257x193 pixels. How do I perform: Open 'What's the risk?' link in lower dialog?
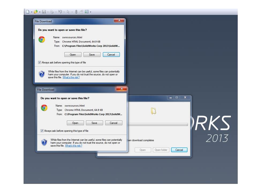[x=74, y=146]
